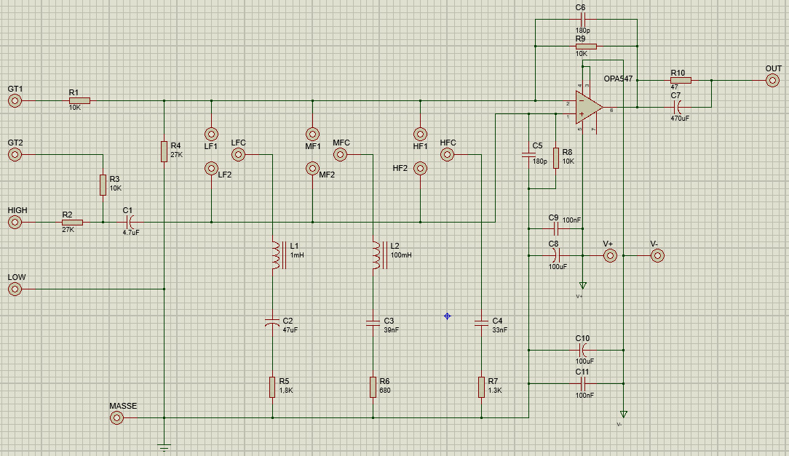Select resistor R4 body
This screenshot has width=789, height=456.
[164, 151]
